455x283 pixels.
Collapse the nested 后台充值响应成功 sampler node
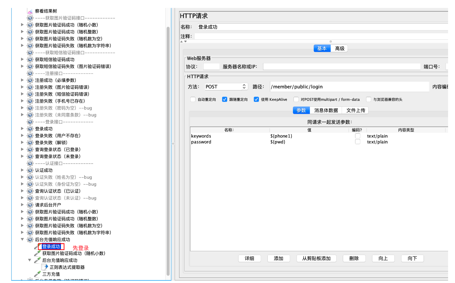click(30, 260)
